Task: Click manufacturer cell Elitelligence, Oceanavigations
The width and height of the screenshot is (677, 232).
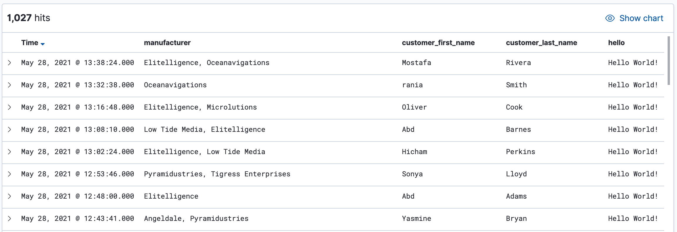Action: click(x=207, y=63)
